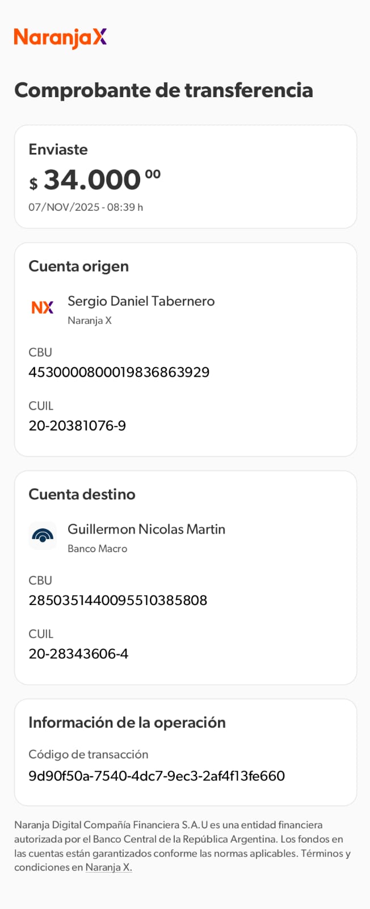Image resolution: width=370 pixels, height=909 pixels.
Task: Tap the destination CUIL 20-28343606-4
Action: 78,654
